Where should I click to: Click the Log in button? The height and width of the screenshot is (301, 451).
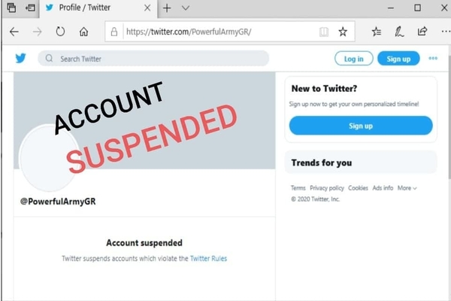pos(354,59)
